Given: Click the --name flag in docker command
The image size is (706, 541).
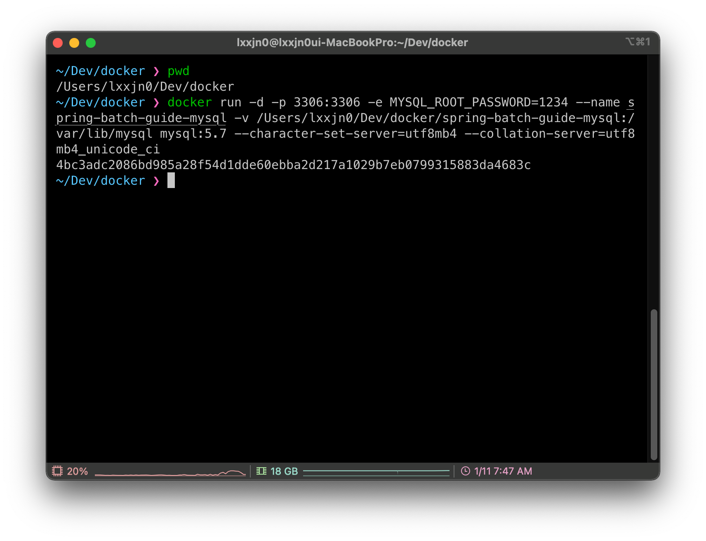Looking at the screenshot, I should 598,102.
